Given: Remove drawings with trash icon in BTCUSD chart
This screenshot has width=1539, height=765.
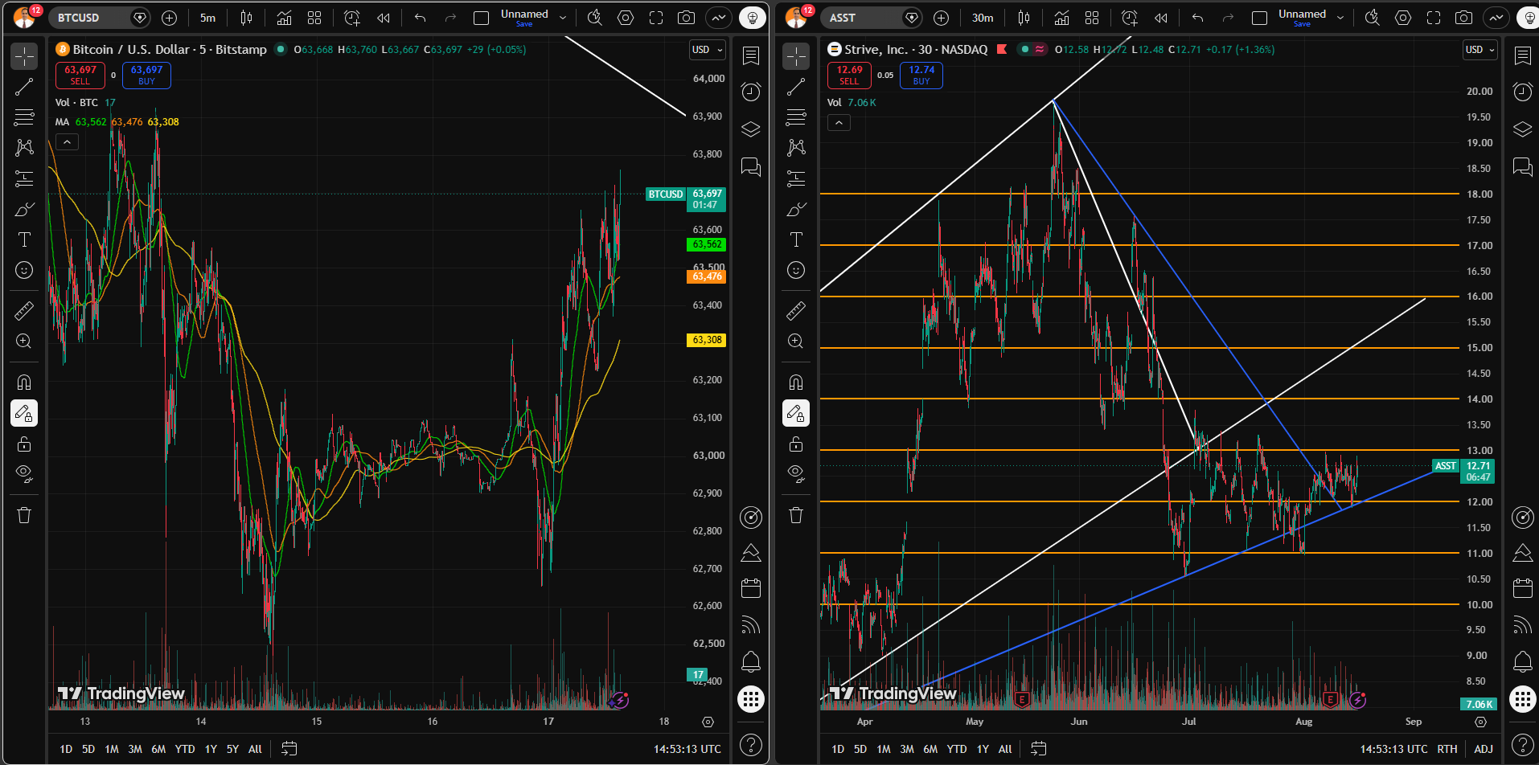Looking at the screenshot, I should pyautogui.click(x=24, y=515).
